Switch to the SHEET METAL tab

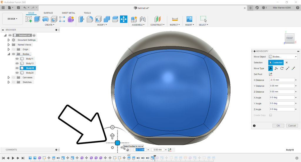click(x=68, y=13)
